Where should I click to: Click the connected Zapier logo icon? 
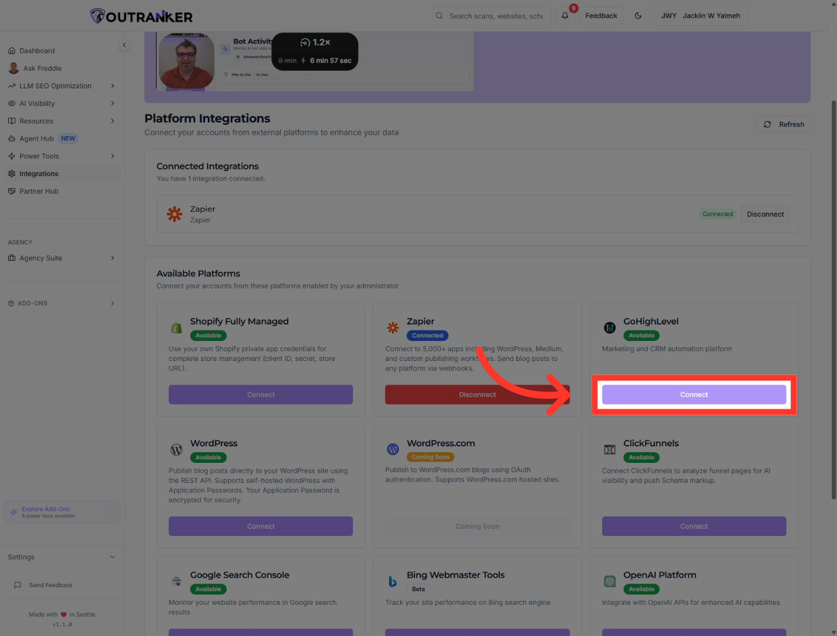point(174,214)
